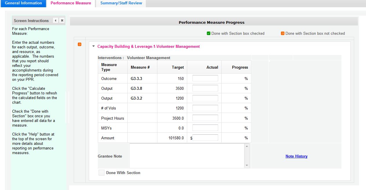Open the Note History link
366x190 pixels.
coord(296,156)
